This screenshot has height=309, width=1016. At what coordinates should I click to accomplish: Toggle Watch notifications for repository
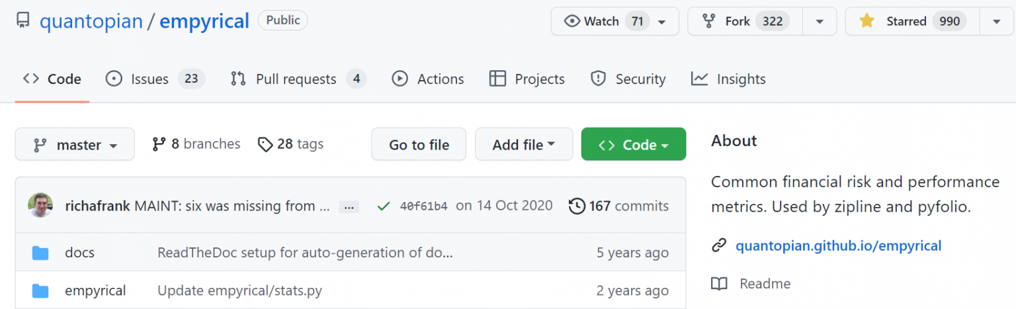coord(614,21)
